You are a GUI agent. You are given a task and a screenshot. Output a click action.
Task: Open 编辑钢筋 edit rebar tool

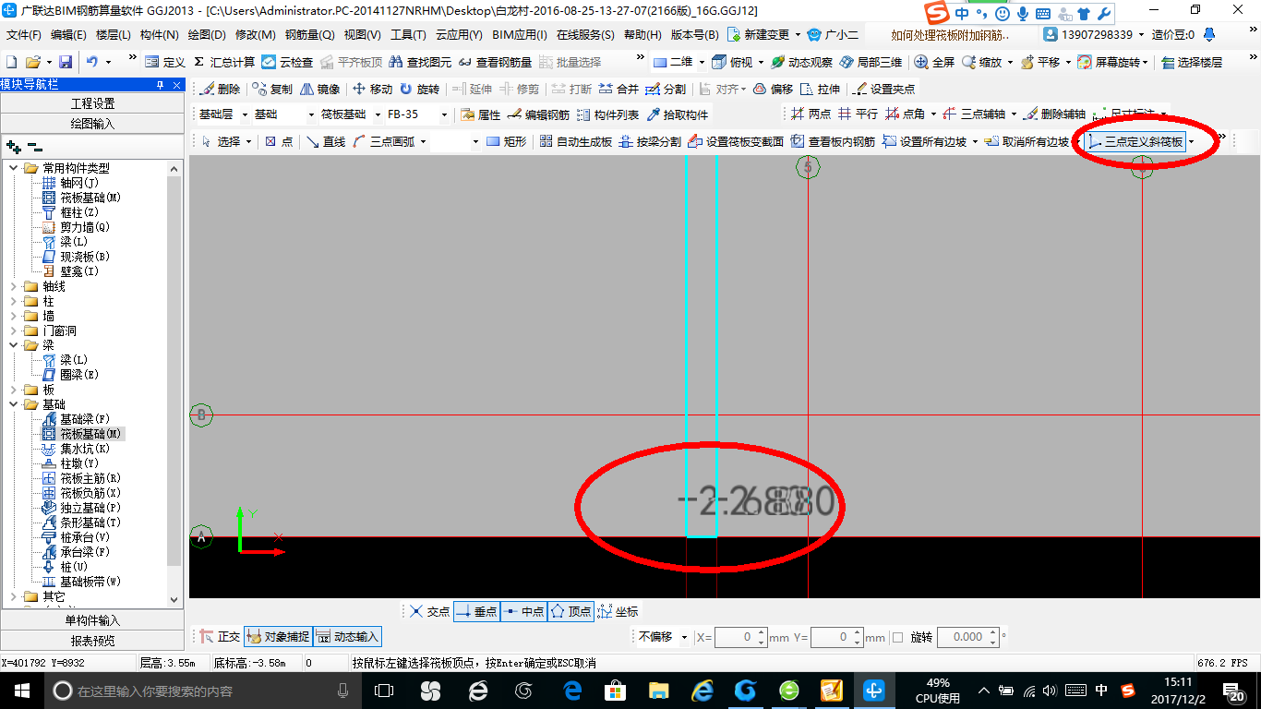tap(538, 114)
